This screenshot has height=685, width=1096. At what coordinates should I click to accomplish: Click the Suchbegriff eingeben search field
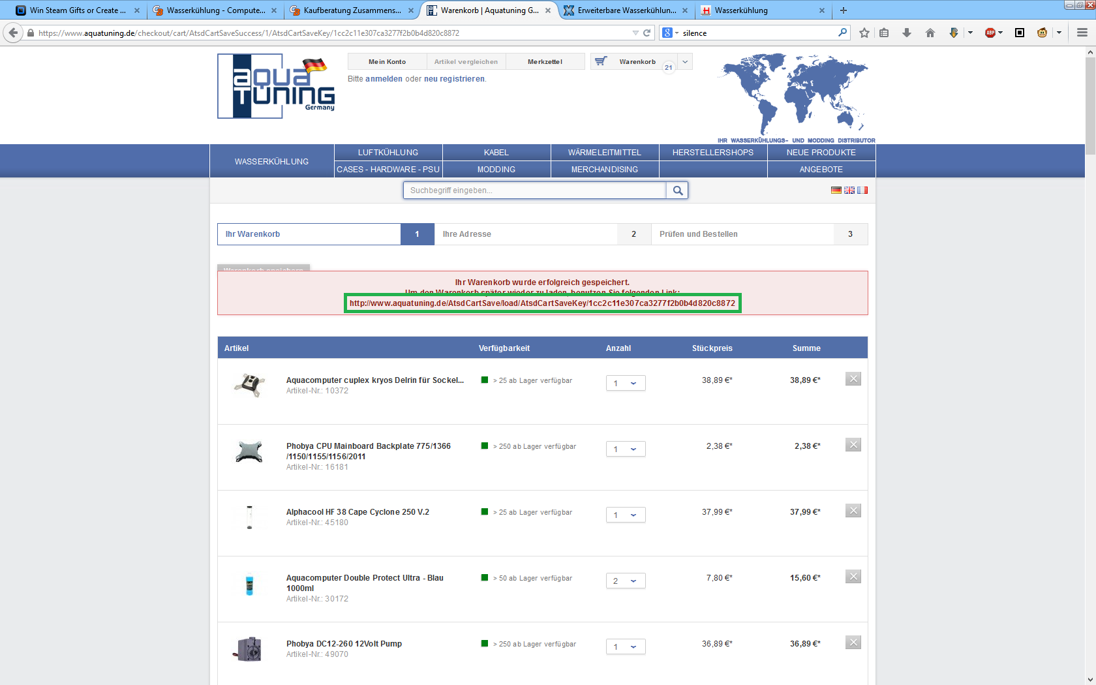(x=535, y=190)
